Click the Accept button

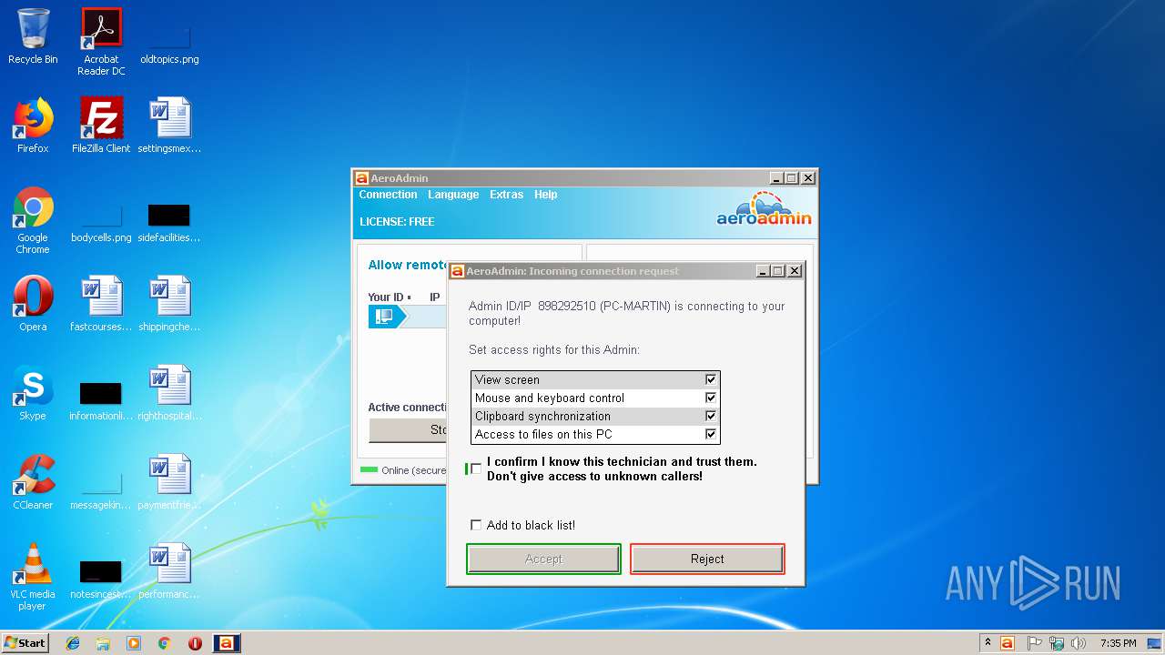click(543, 559)
